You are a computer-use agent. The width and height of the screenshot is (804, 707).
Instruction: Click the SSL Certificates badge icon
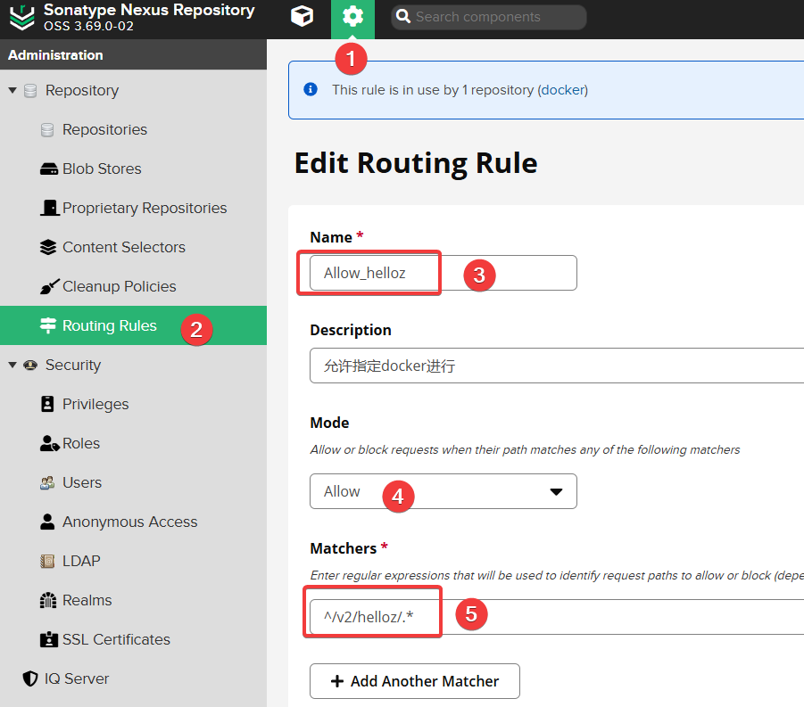48,639
